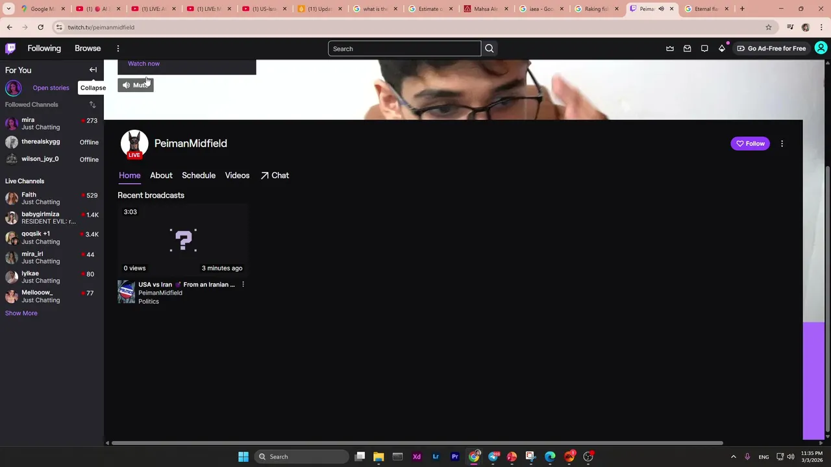
Task: Open live channel mira_irl
Action: coord(51,257)
